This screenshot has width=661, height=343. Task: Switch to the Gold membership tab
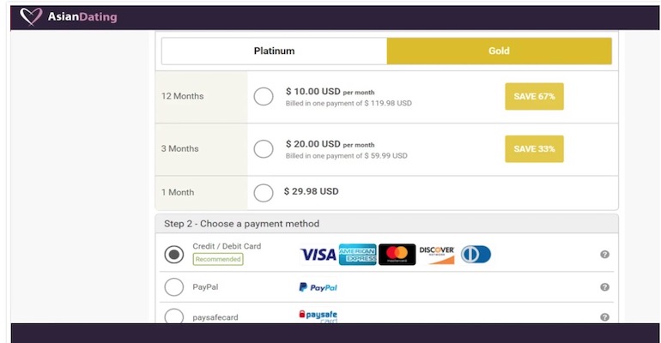(x=499, y=51)
